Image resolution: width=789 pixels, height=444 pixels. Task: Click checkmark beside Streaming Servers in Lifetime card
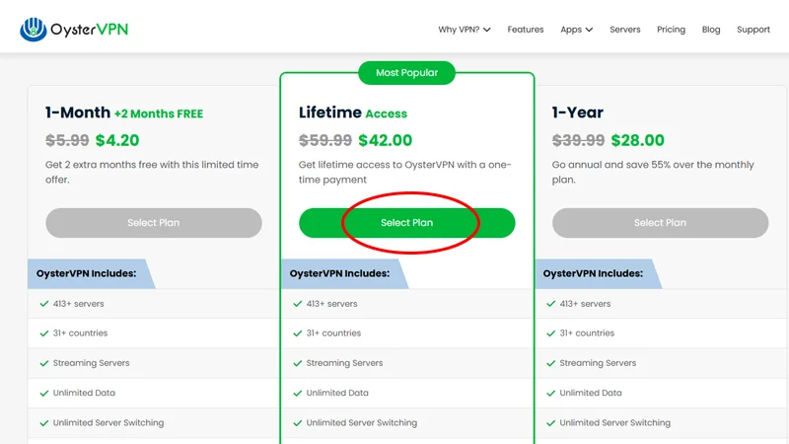(298, 363)
